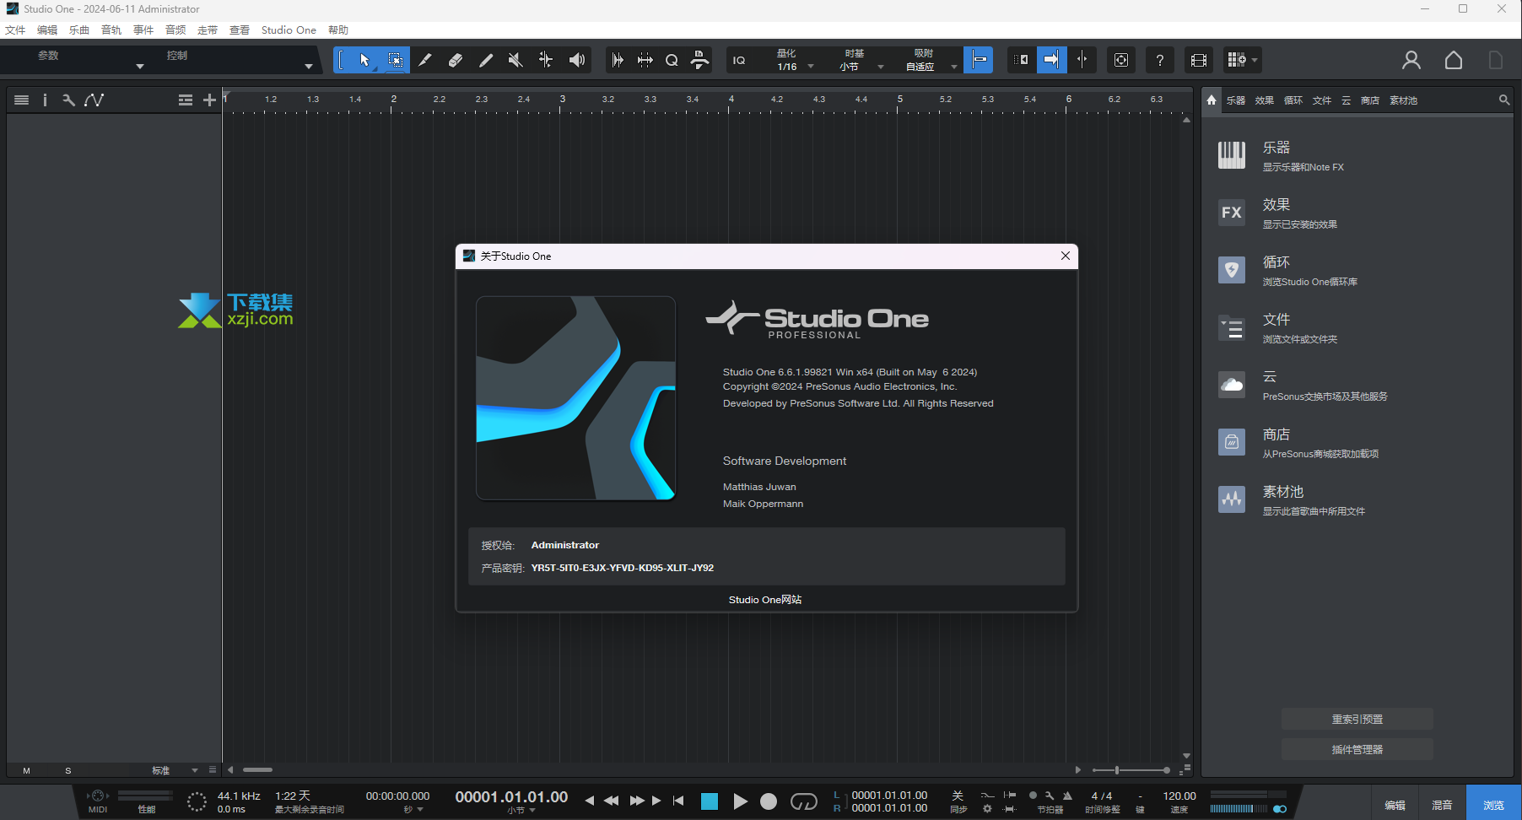
Task: Open the user account icon
Action: click(1411, 60)
